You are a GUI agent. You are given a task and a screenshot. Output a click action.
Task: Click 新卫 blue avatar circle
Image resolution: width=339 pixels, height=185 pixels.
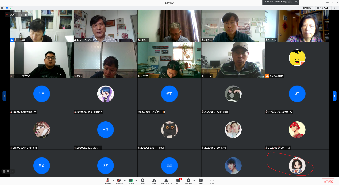click(169, 94)
